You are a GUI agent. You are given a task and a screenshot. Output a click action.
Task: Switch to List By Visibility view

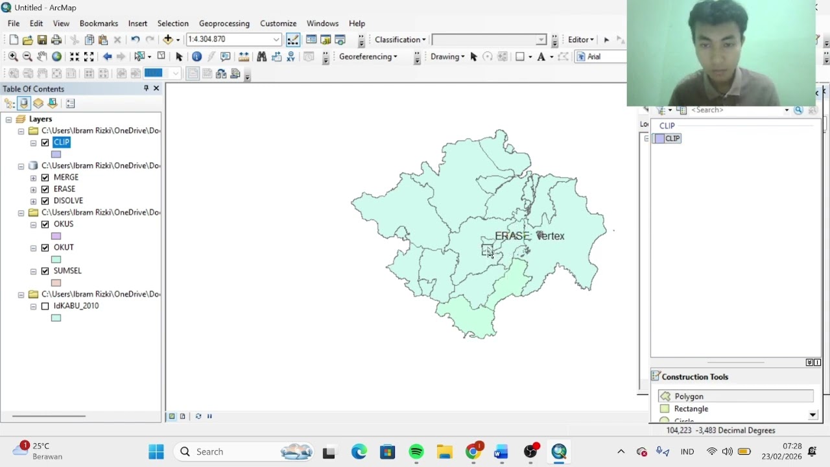[38, 103]
